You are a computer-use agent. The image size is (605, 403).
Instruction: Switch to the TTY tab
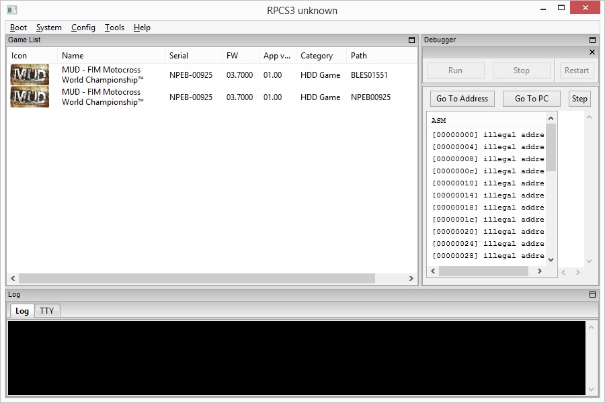coord(46,311)
